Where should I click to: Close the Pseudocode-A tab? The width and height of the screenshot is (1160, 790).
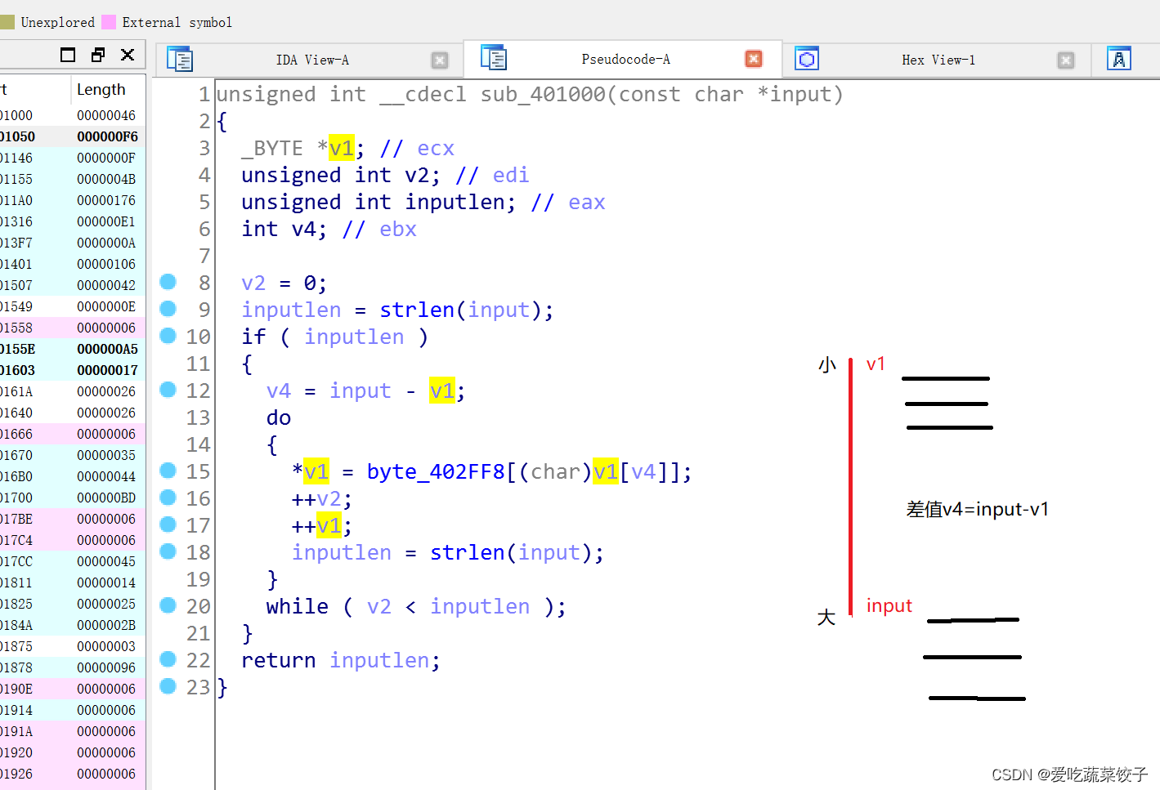(754, 59)
